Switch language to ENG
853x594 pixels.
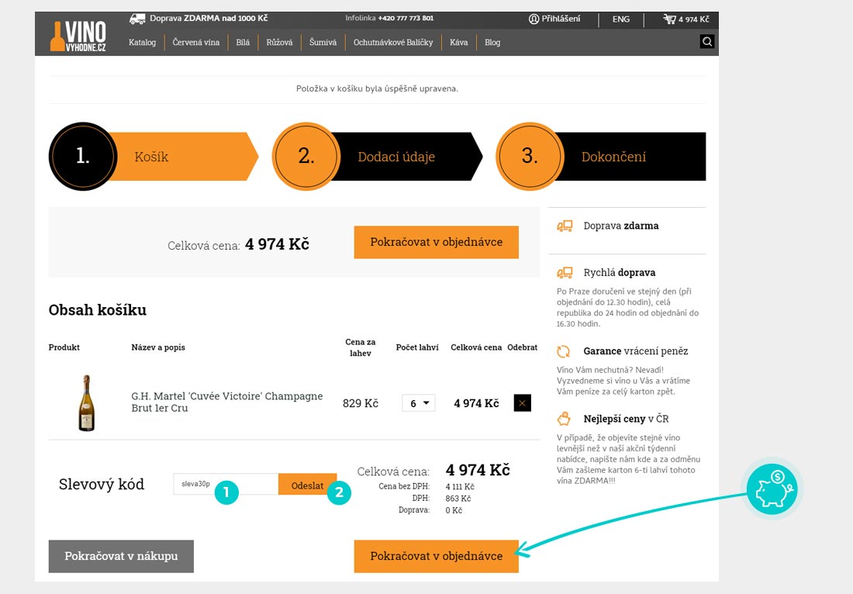(x=620, y=19)
